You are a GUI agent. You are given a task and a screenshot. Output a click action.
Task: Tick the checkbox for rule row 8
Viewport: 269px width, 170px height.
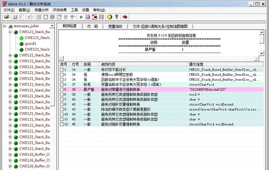click(62, 104)
